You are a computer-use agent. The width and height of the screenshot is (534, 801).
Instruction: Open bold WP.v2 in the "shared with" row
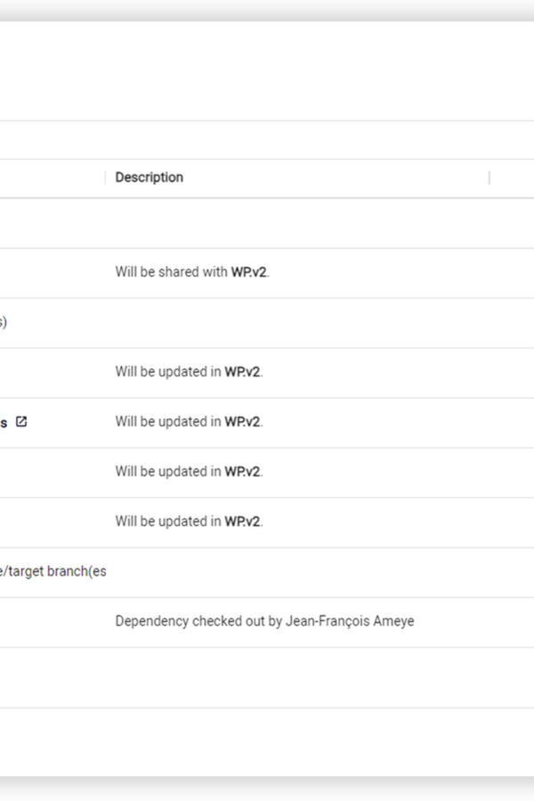coord(249,271)
